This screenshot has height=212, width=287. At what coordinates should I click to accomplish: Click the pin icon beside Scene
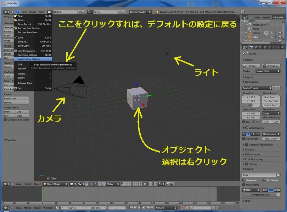[x=244, y=54]
